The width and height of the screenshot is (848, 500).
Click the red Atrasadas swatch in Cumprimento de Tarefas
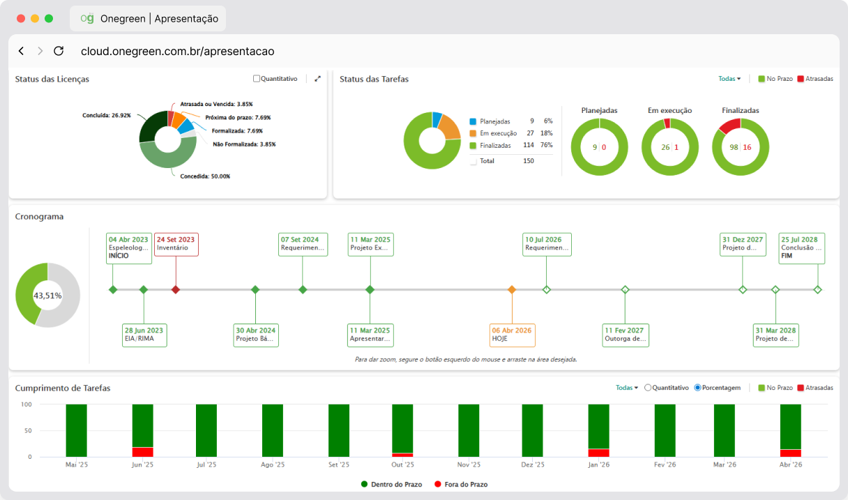801,388
